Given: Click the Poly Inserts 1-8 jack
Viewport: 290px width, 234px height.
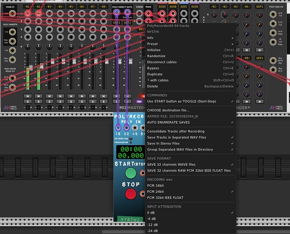Looking at the screenshot, I should pos(12,32).
